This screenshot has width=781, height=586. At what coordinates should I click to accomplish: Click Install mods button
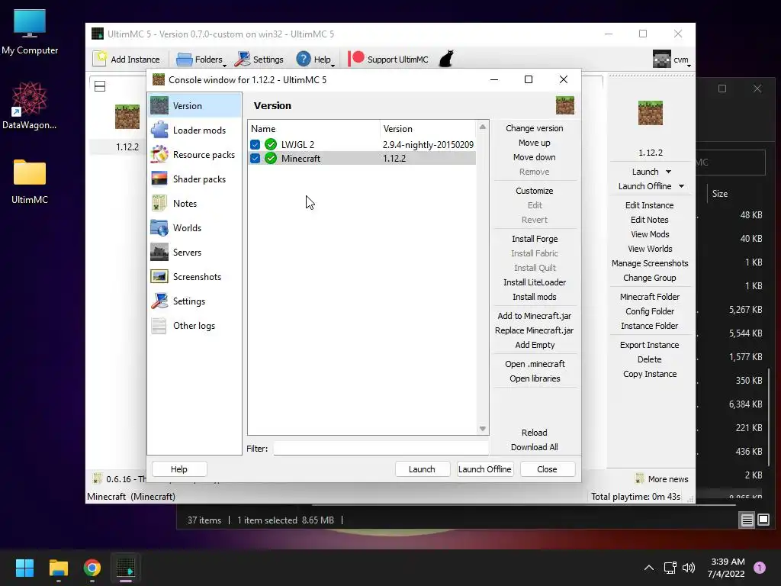[x=535, y=297]
